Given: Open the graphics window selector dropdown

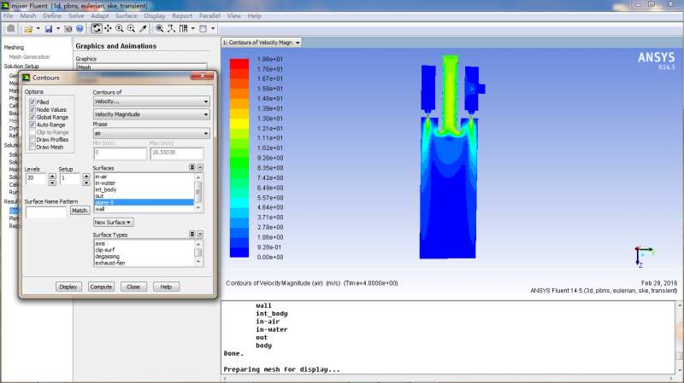Looking at the screenshot, I should [262, 43].
